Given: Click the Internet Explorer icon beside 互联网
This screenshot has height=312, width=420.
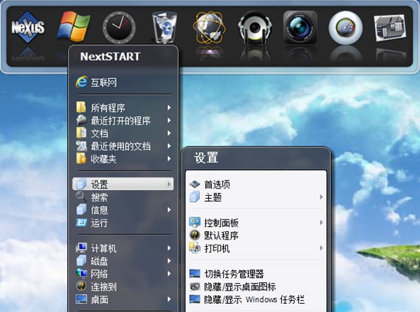Looking at the screenshot, I should coord(81,82).
